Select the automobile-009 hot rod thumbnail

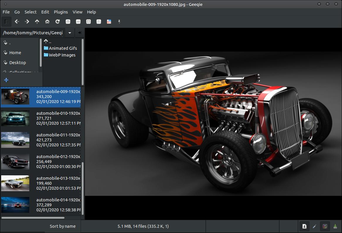[15, 97]
